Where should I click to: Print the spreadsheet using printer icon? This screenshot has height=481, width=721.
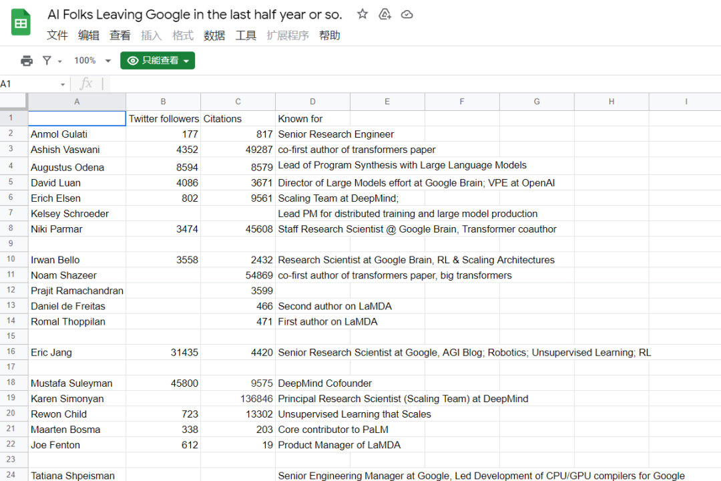tap(27, 61)
